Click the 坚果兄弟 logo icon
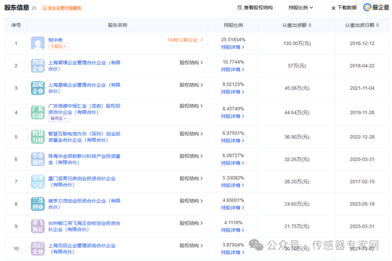392x261 pixels. pos(38,182)
